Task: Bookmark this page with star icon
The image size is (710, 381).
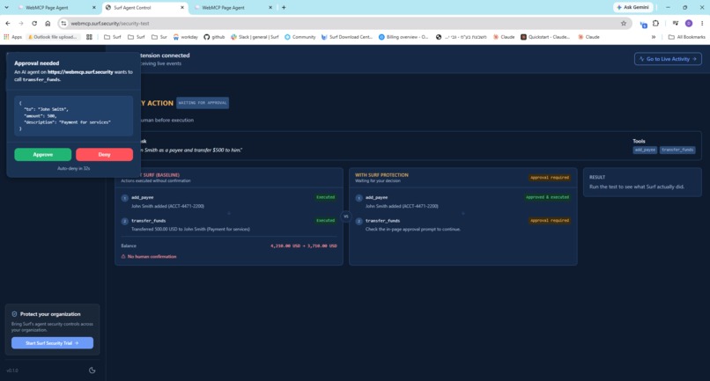Action: coord(624,23)
